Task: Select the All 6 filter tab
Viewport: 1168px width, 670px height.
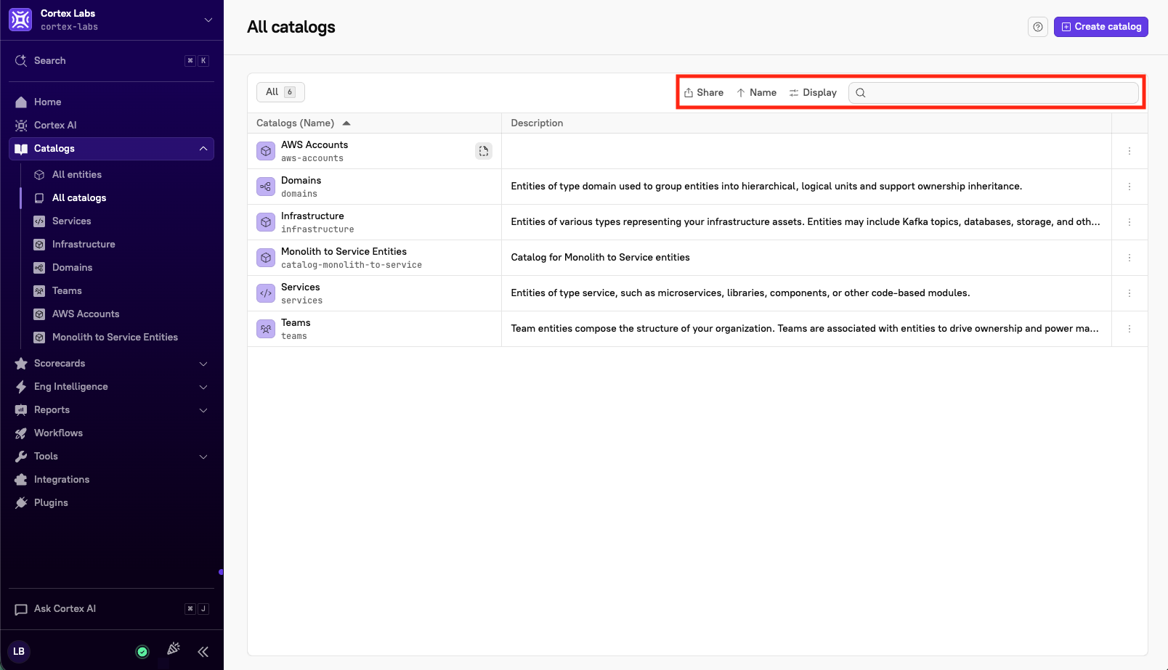Action: (280, 92)
